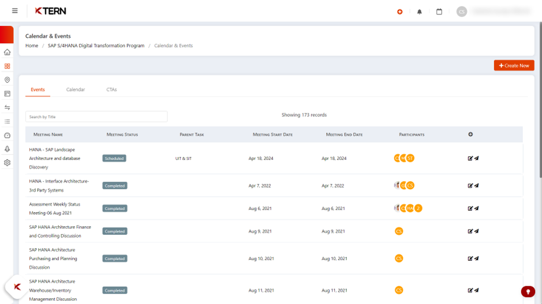This screenshot has height=304, width=542.
Task: Edit the Purchasing and Planning Discussion meeting
Action: (x=470, y=259)
